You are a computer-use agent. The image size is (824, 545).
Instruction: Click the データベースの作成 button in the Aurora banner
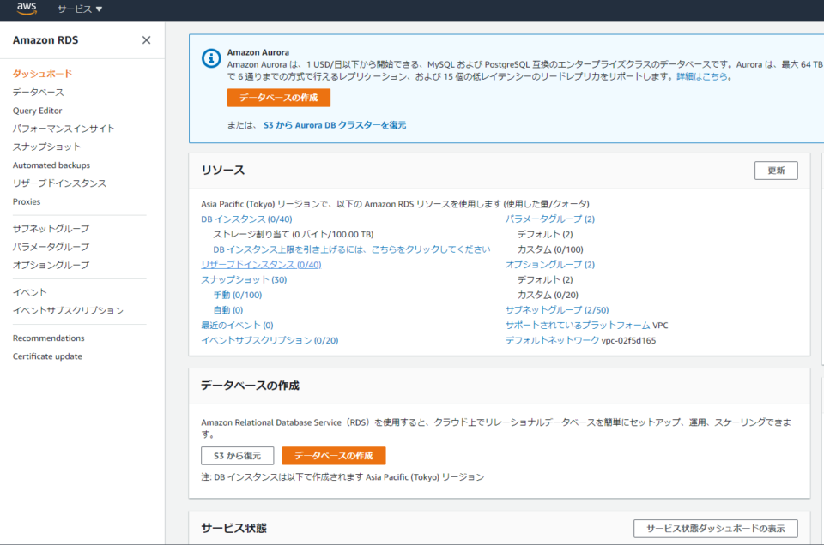click(276, 98)
